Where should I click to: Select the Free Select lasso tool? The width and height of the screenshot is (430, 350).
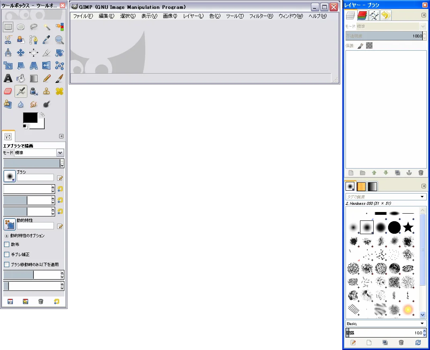[x=34, y=27]
